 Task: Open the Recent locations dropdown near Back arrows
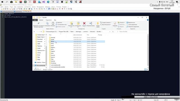39,32
